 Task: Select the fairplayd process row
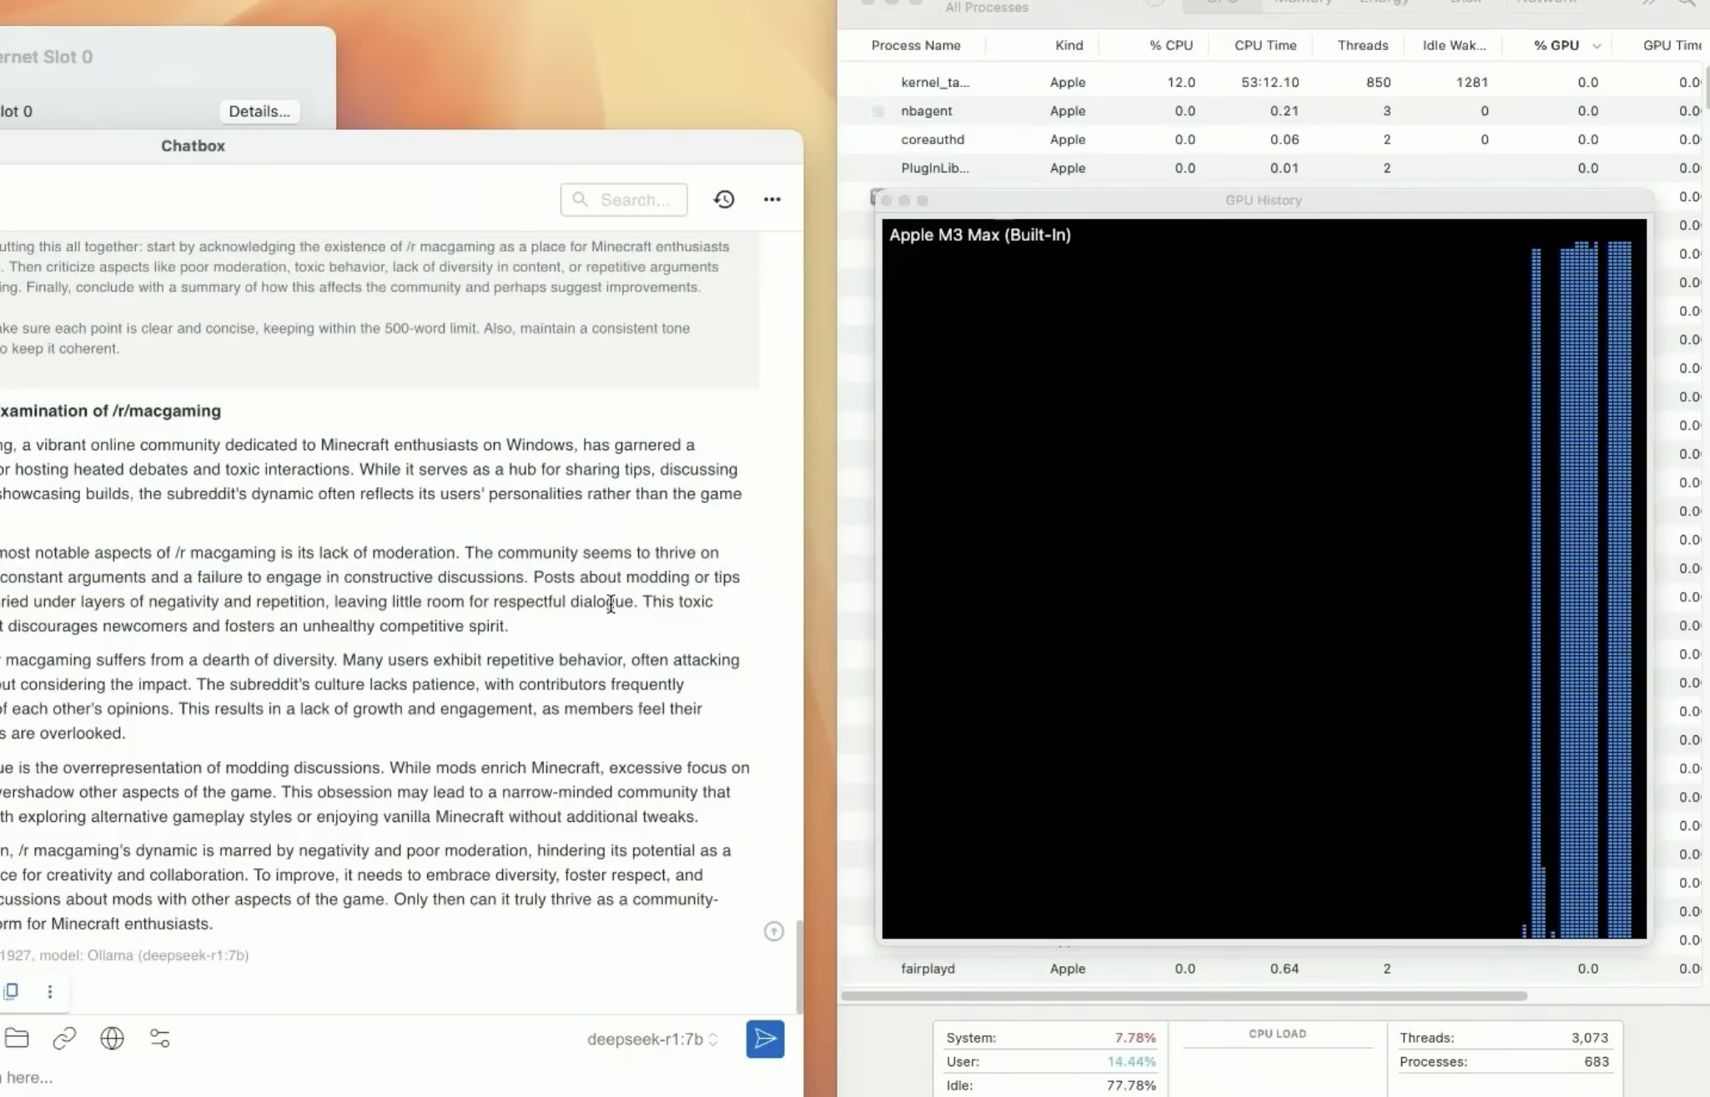1272,969
